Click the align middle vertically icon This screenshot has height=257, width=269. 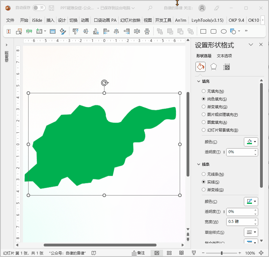click(86, 31)
